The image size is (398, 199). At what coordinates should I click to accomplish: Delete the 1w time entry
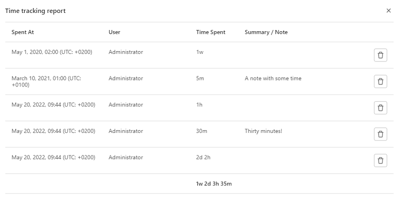click(380, 55)
